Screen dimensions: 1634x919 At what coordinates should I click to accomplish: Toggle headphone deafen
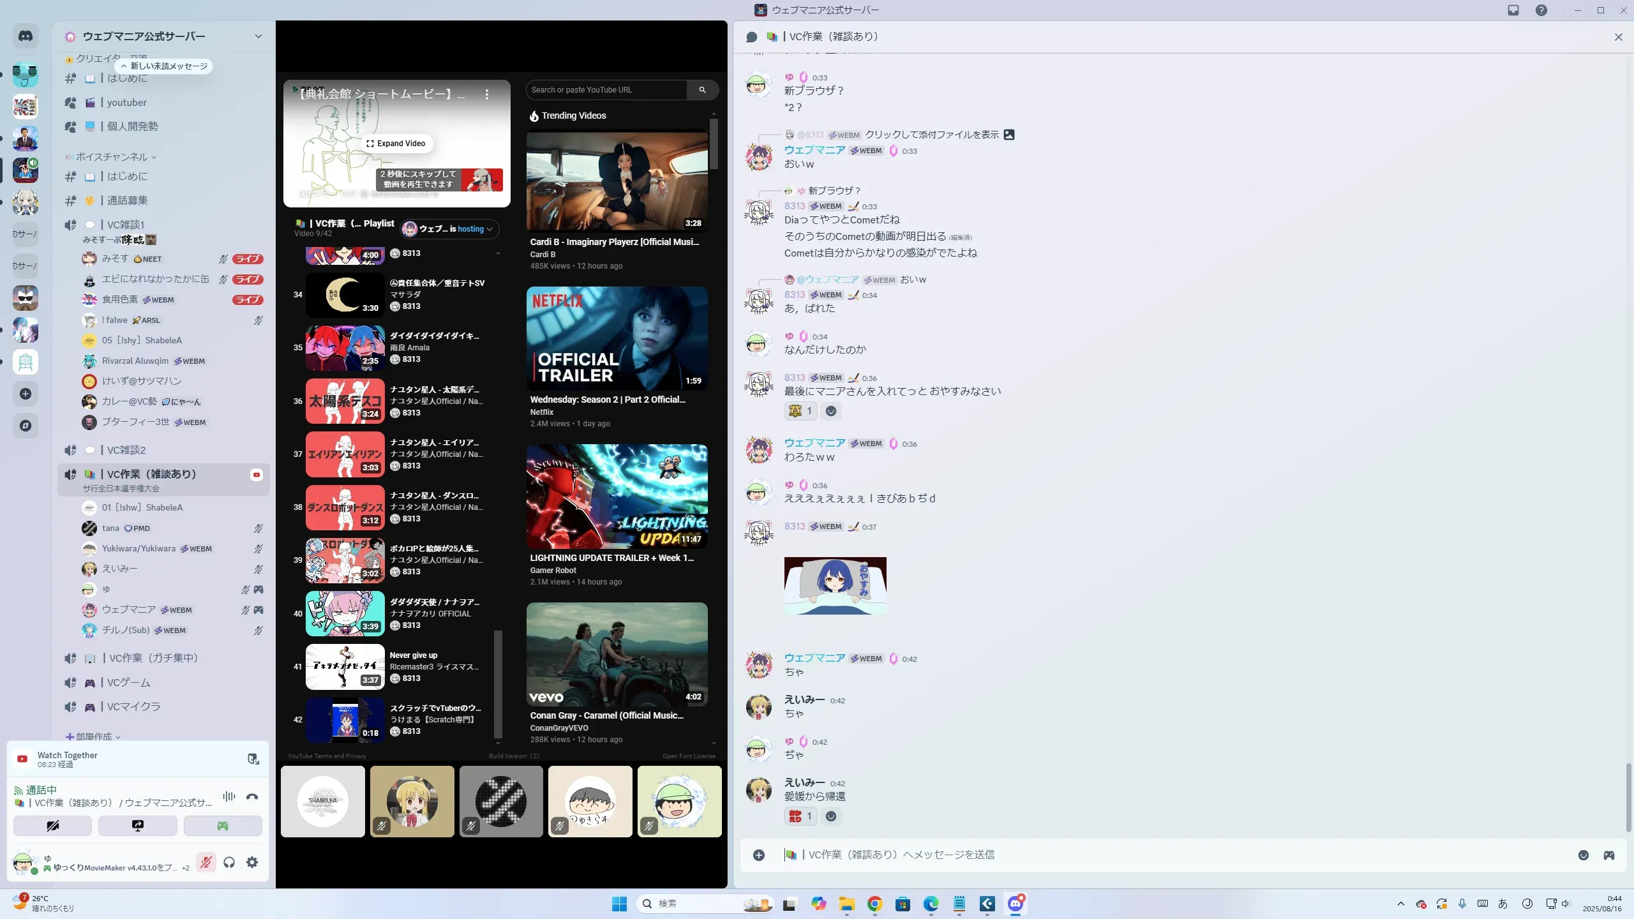click(229, 862)
